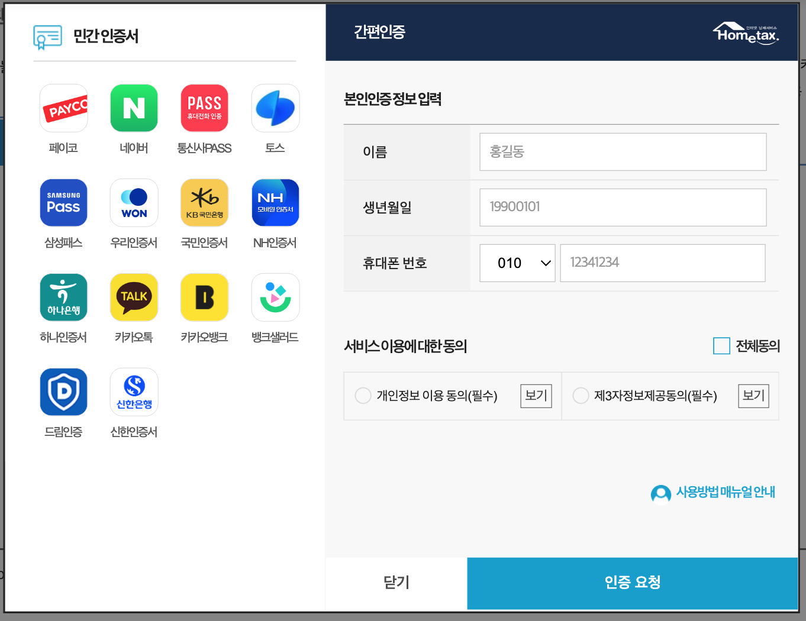Click the 국민인증서 label text
The width and height of the screenshot is (806, 621).
coord(204,243)
